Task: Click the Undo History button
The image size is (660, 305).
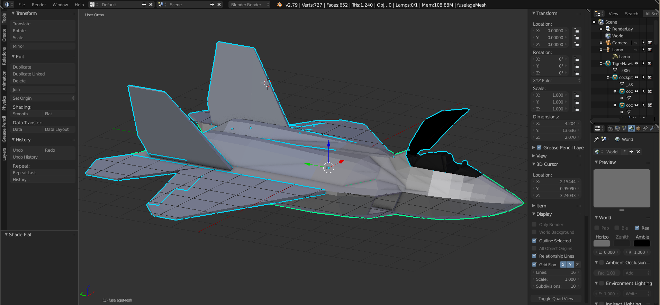Action: pos(43,157)
